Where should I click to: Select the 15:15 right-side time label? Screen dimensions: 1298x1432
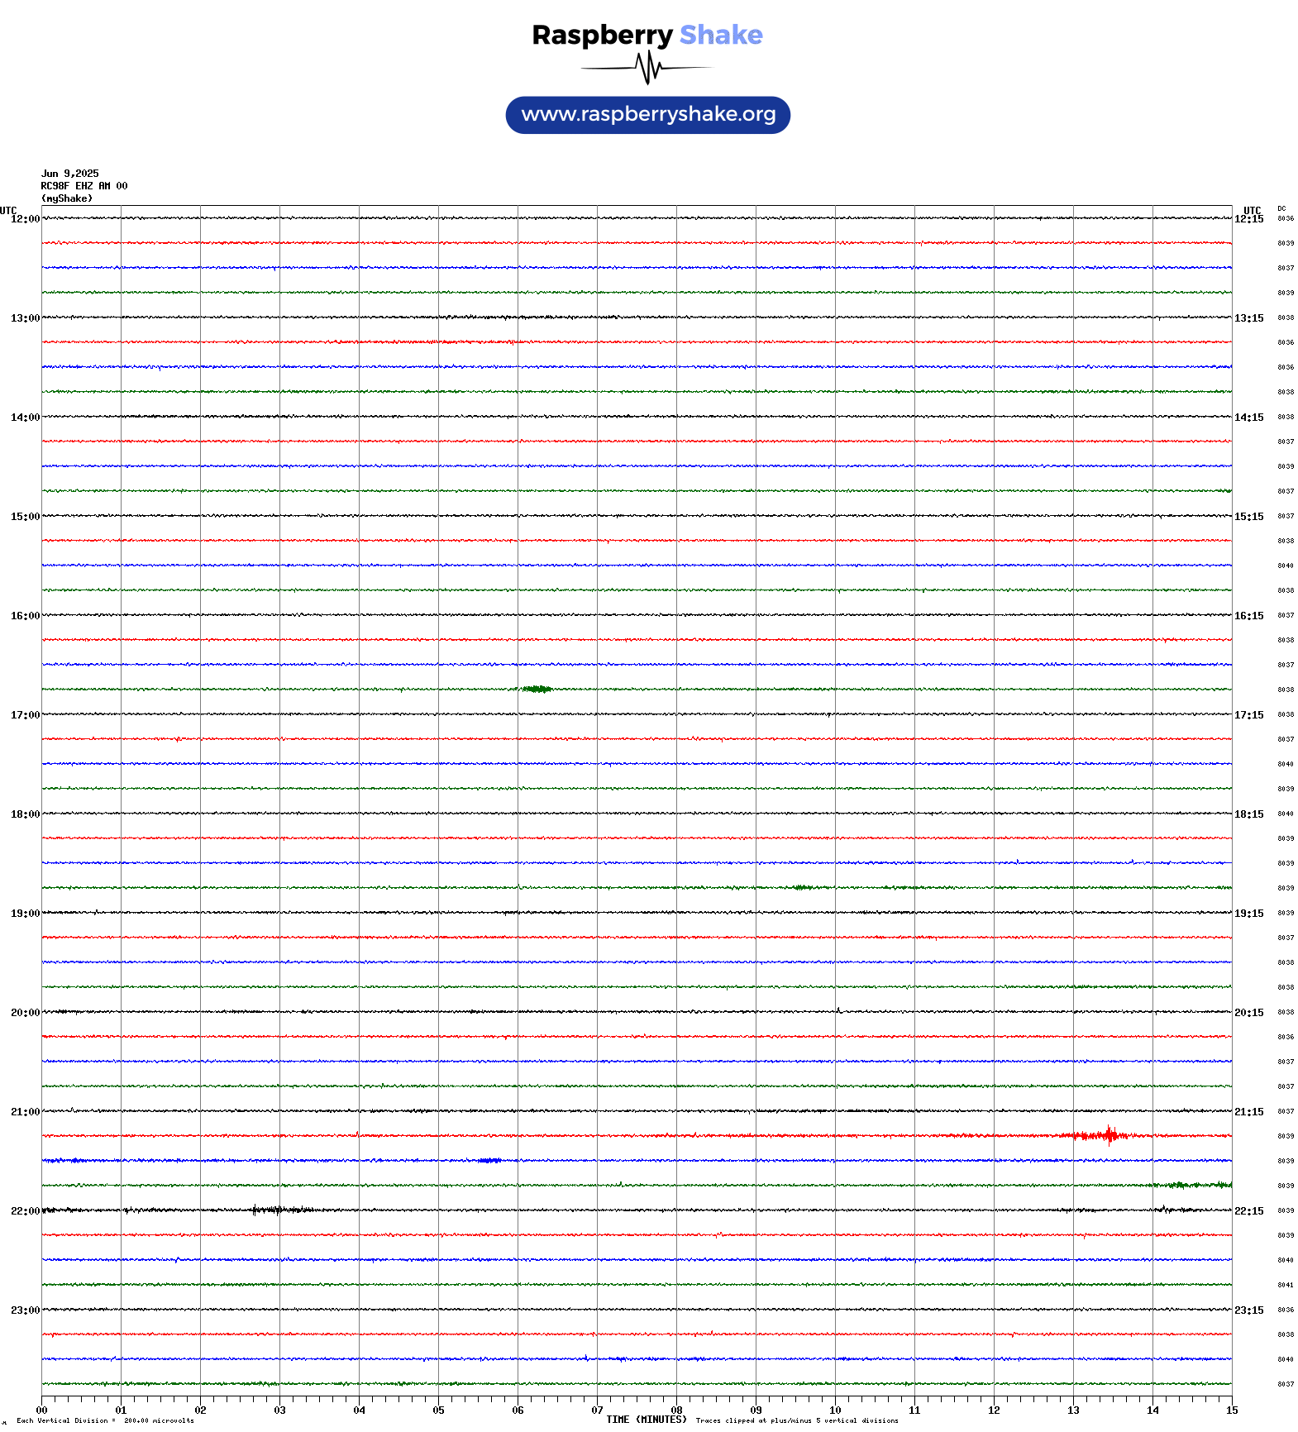pyautogui.click(x=1249, y=517)
